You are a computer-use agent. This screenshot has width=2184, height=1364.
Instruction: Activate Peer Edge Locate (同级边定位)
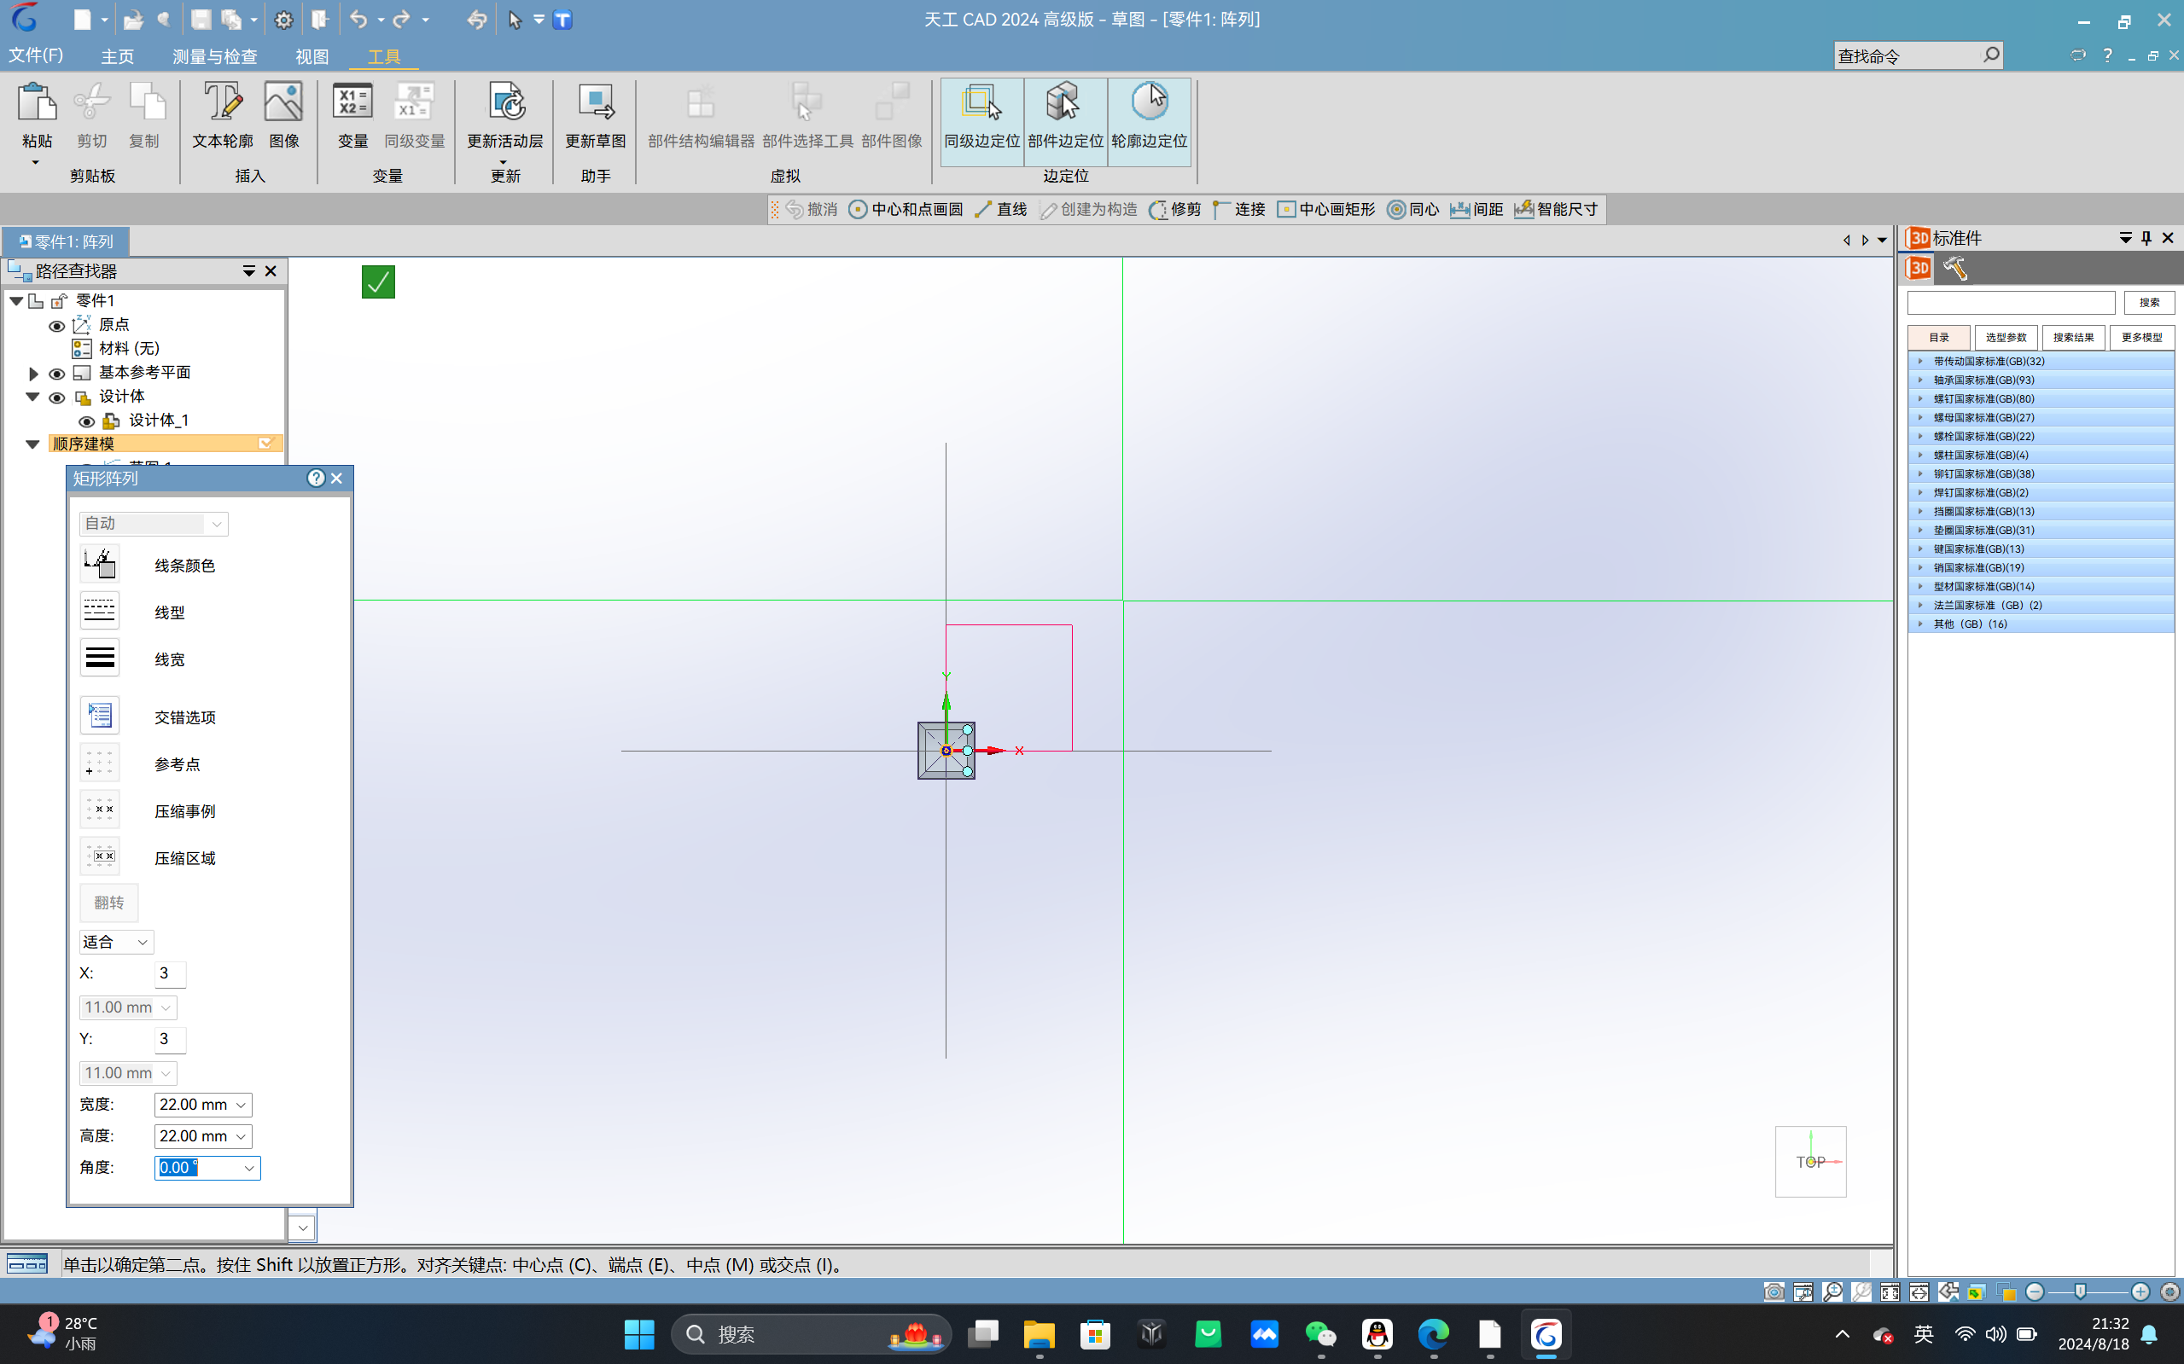981,122
